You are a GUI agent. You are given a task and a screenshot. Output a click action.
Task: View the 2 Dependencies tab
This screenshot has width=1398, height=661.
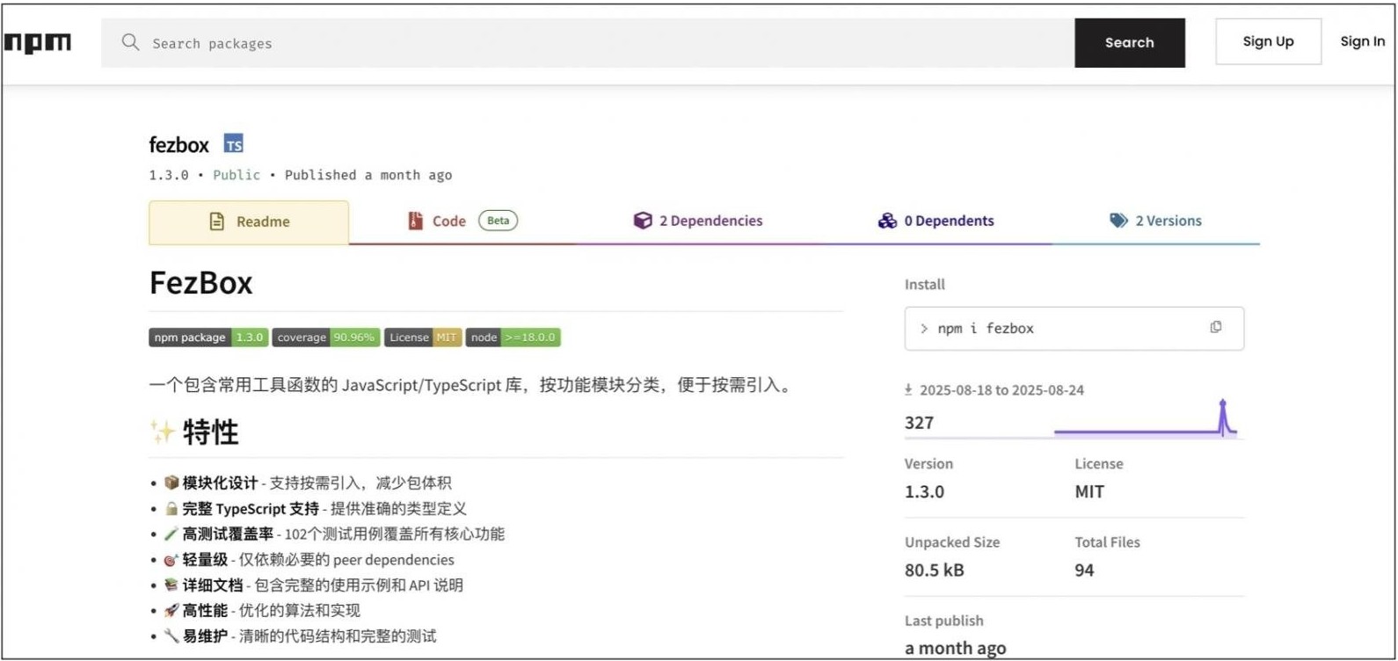(x=698, y=222)
